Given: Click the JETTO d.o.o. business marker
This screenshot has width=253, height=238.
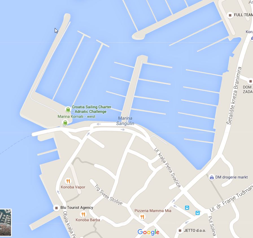Looking at the screenshot, I should coord(180,231).
